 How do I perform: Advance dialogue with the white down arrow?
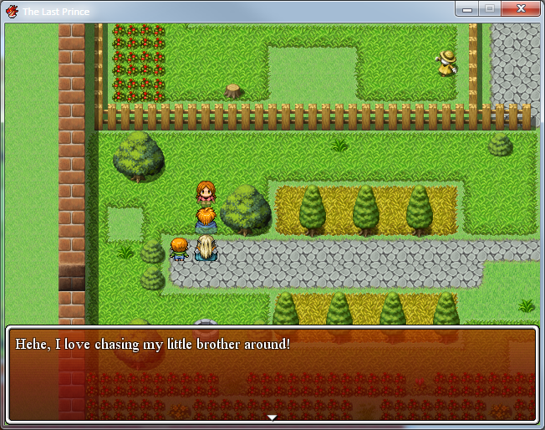(x=271, y=417)
